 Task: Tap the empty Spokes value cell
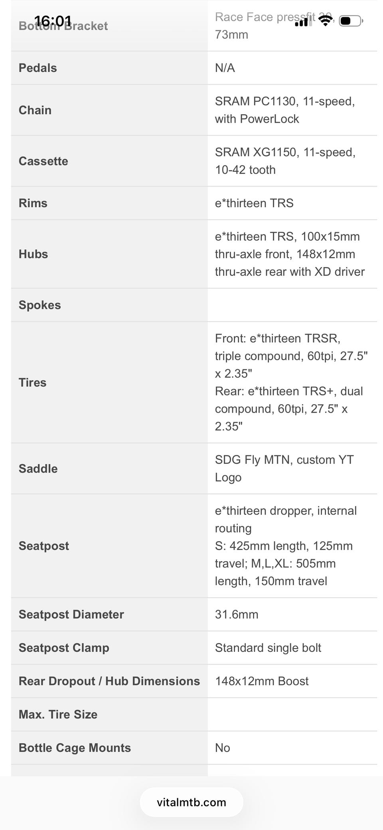(x=292, y=305)
